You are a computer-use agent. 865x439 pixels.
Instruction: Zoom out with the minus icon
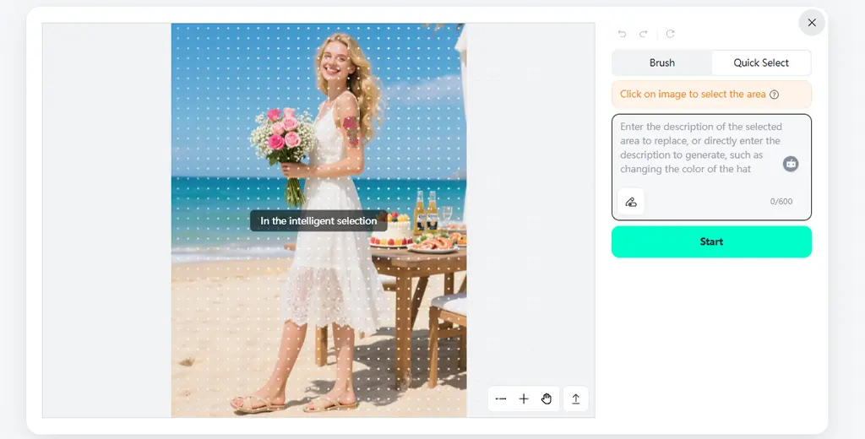click(x=501, y=398)
